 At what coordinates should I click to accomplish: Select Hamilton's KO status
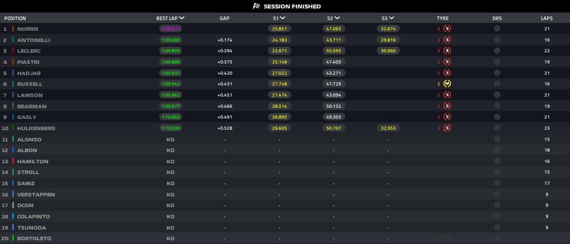[x=170, y=161]
